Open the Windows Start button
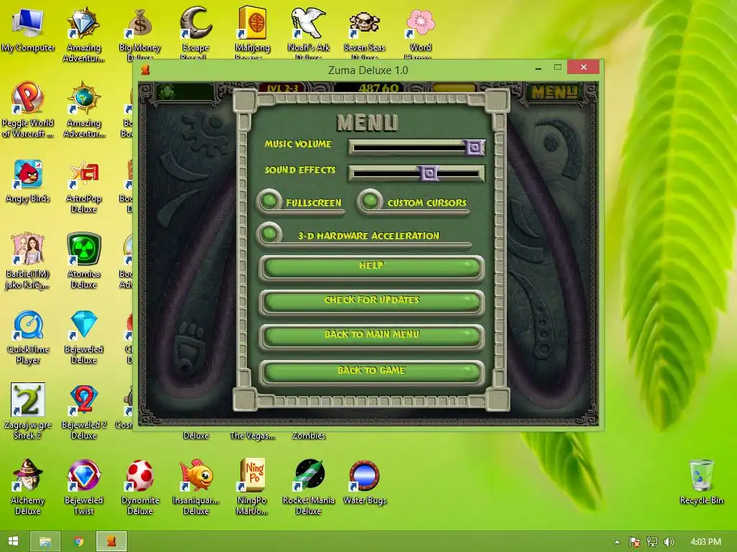The width and height of the screenshot is (737, 552). [13, 541]
